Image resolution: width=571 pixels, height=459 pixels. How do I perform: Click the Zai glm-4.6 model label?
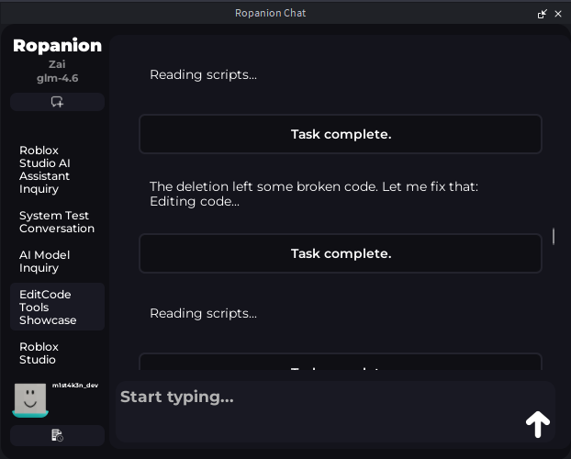tap(57, 72)
